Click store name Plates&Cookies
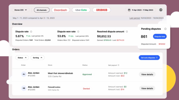The image size is (179, 100). point(54,87)
